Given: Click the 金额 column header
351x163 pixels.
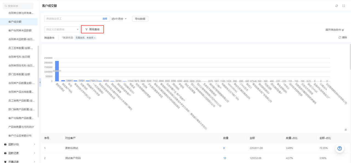Looking at the screenshot, I should pos(252,138).
